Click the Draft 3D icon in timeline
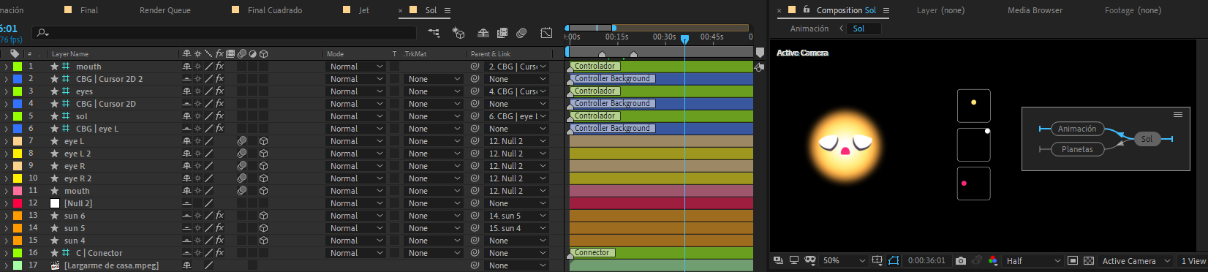 pos(458,33)
